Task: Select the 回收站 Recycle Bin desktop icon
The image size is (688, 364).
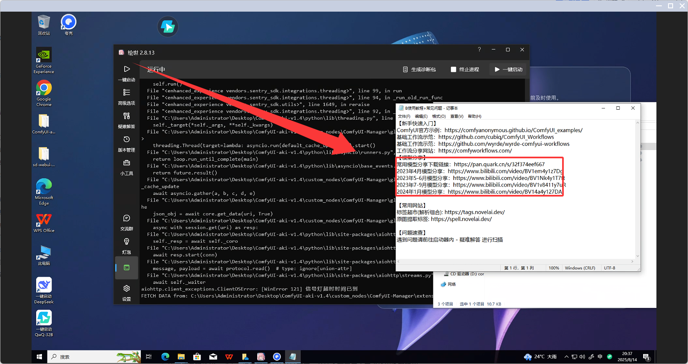Action: click(44, 25)
